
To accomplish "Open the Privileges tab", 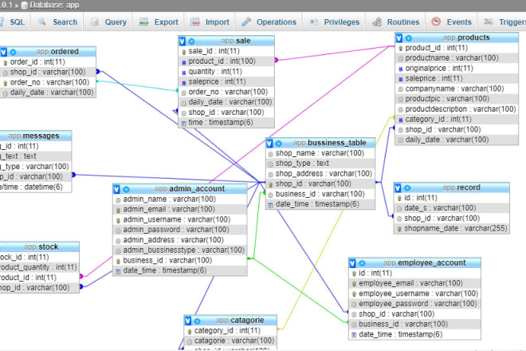I will click(334, 22).
